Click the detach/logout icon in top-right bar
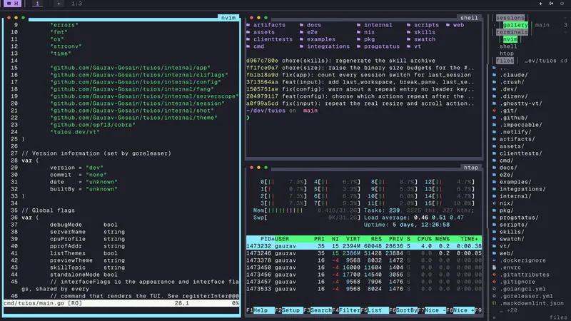The height and width of the screenshot is (321, 571). (551, 4)
